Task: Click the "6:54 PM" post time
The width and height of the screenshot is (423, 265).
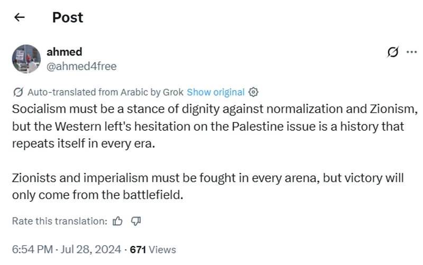Action: pyautogui.click(x=32, y=249)
